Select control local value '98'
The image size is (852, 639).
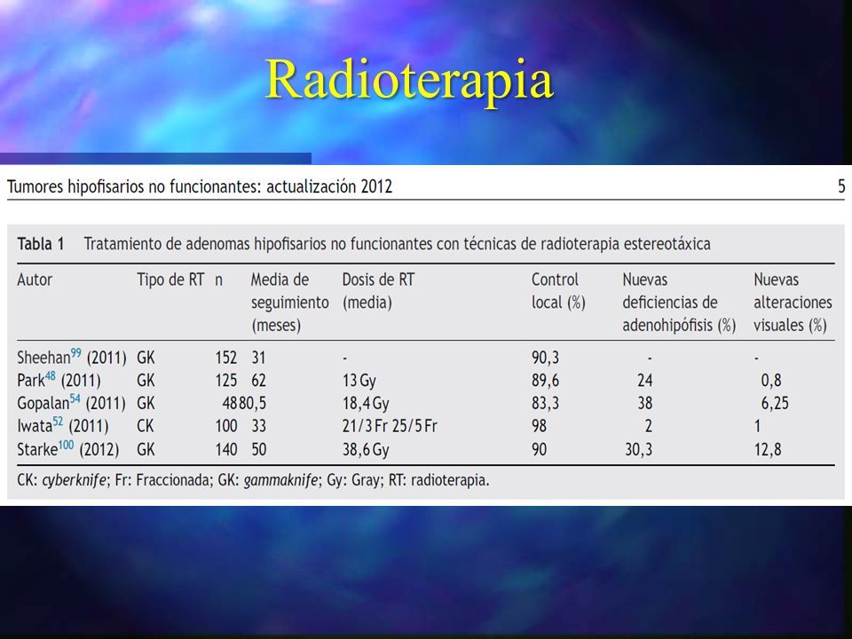pos(539,426)
